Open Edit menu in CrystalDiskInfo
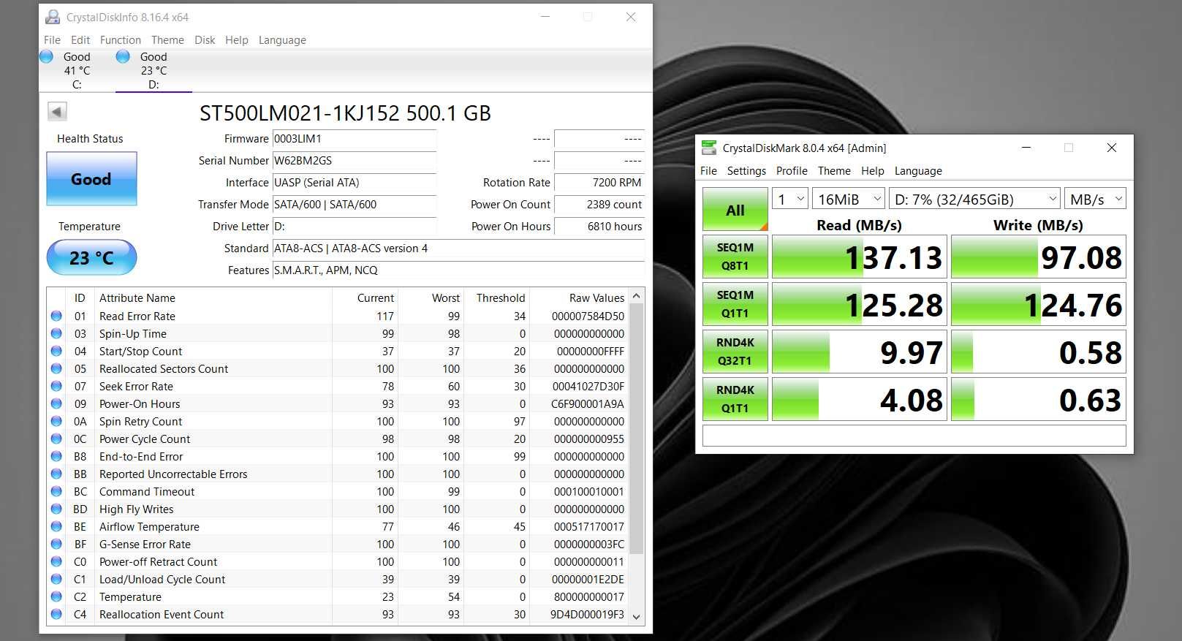The width and height of the screenshot is (1182, 641). point(80,39)
